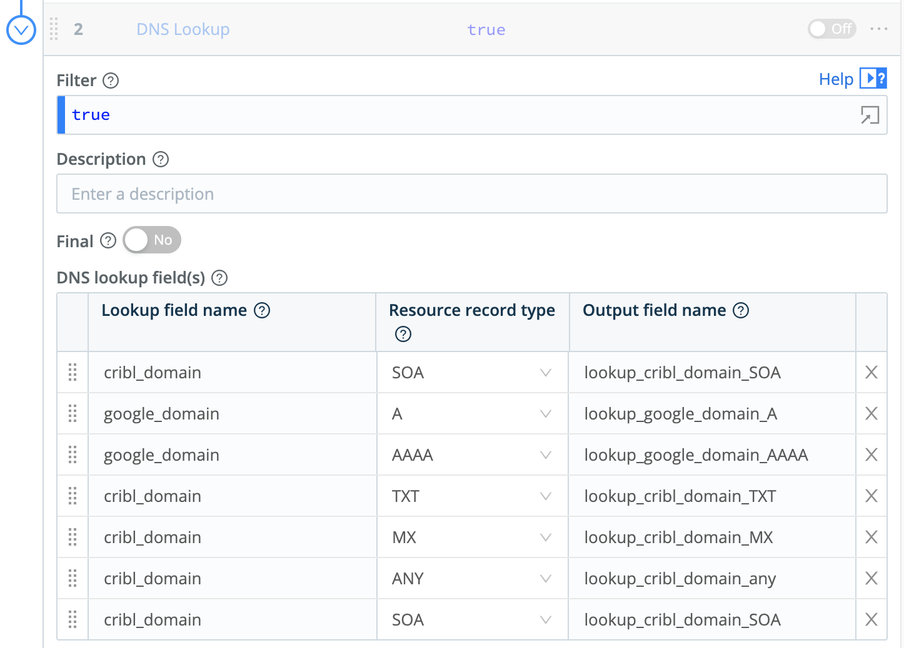904x648 pixels.
Task: Open Resource record type column help
Action: tap(403, 335)
